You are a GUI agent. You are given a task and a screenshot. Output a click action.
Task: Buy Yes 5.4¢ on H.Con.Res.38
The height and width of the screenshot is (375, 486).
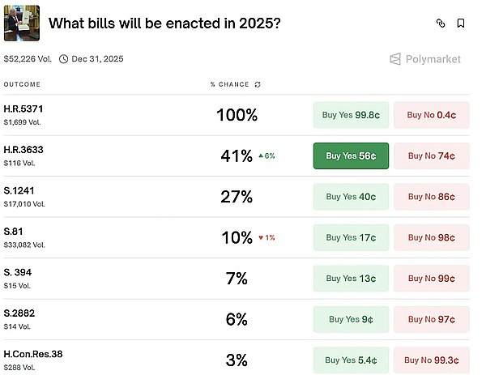[x=351, y=360]
